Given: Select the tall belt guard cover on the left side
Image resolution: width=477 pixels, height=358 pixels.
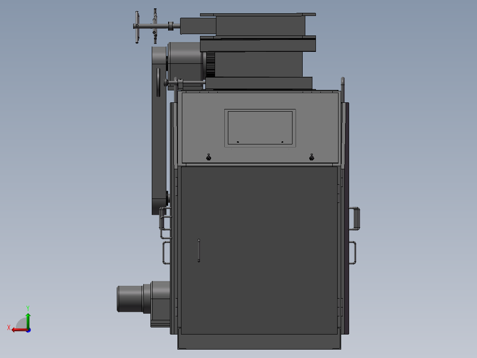Looking at the screenshot, I should pos(159,130).
